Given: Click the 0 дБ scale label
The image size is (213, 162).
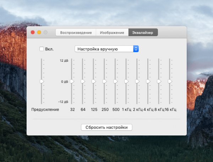Looking at the screenshot, I should (65, 82).
